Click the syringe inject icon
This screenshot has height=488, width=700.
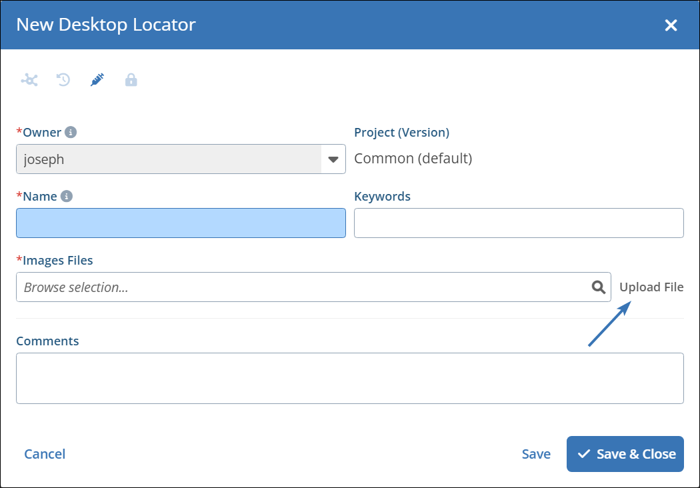(97, 81)
